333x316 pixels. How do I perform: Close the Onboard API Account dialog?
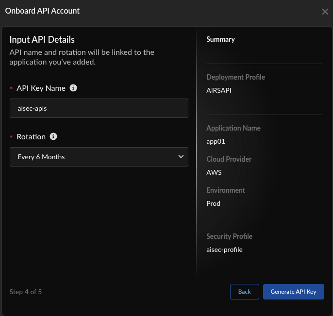click(x=325, y=12)
